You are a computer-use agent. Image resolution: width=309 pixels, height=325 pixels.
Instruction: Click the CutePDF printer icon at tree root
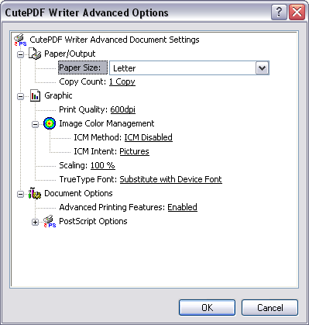[x=20, y=40]
